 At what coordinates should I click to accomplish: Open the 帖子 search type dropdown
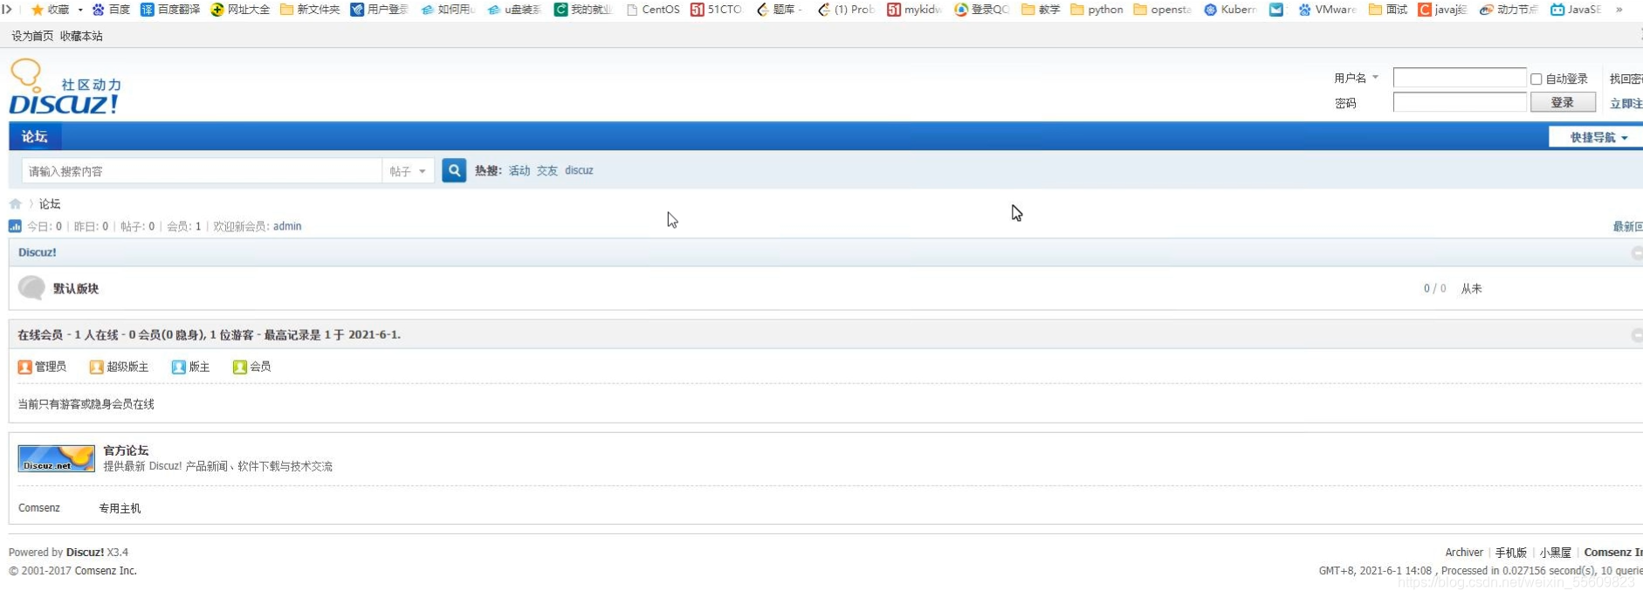pos(409,171)
